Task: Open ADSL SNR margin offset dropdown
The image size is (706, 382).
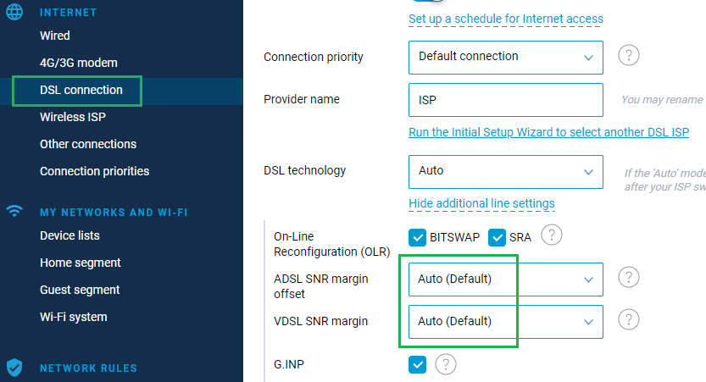Action: [x=505, y=279]
